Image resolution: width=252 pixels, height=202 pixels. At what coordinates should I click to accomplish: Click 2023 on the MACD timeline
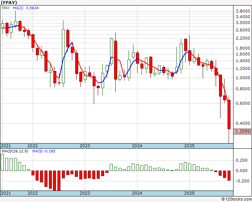point(85,193)
